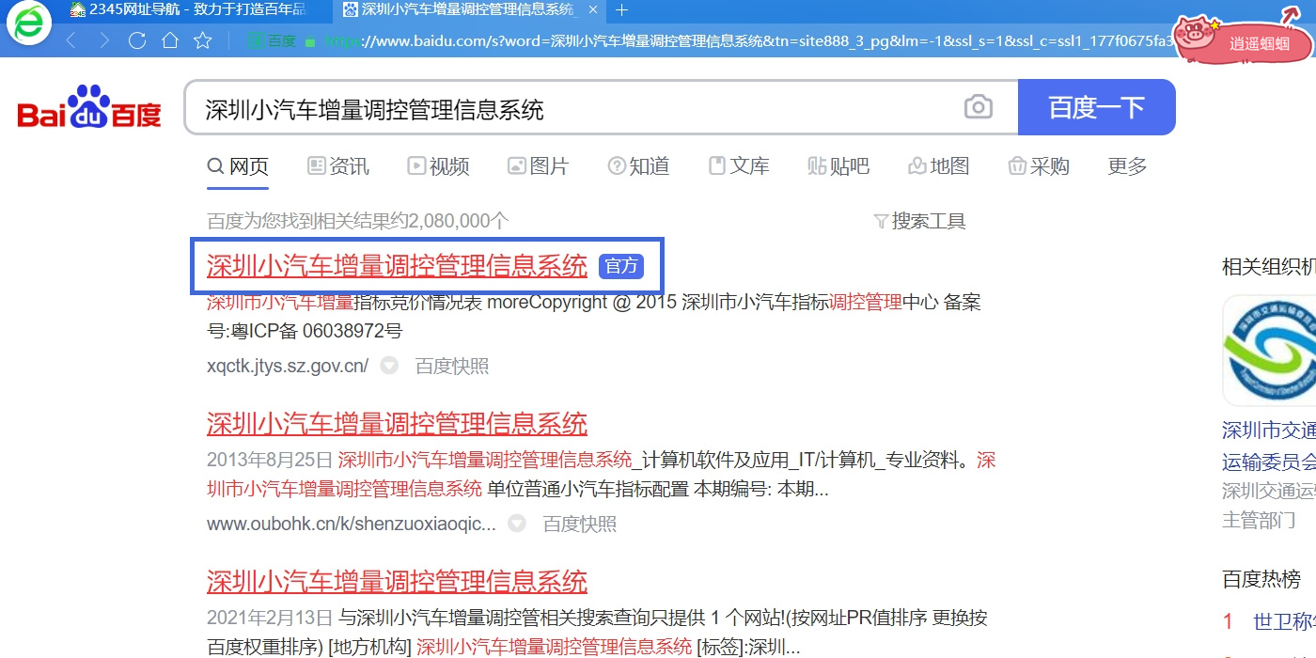Switch to 地图 results
Image resolution: width=1316 pixels, height=658 pixels.
[x=939, y=166]
